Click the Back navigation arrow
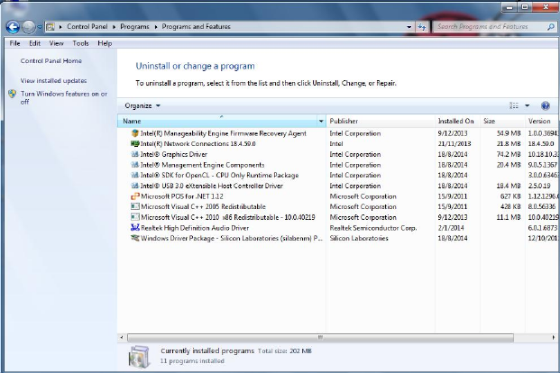Image resolution: width=560 pixels, height=373 pixels. pos(13,27)
